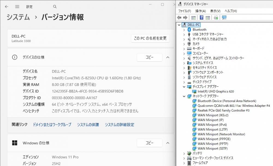Click the scan hardware changes monitor icon
This screenshot has width=273, height=166.
point(224,17)
